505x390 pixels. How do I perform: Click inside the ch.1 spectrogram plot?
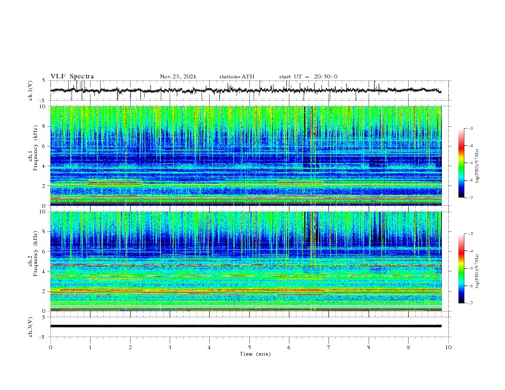click(x=246, y=155)
